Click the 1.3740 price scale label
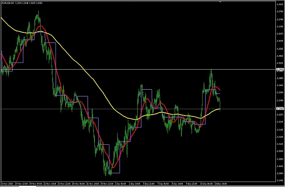 tap(280, 20)
